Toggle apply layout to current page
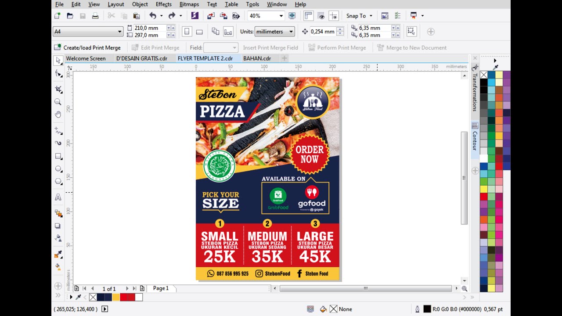Image resolution: width=562 pixels, height=316 pixels. (228, 32)
